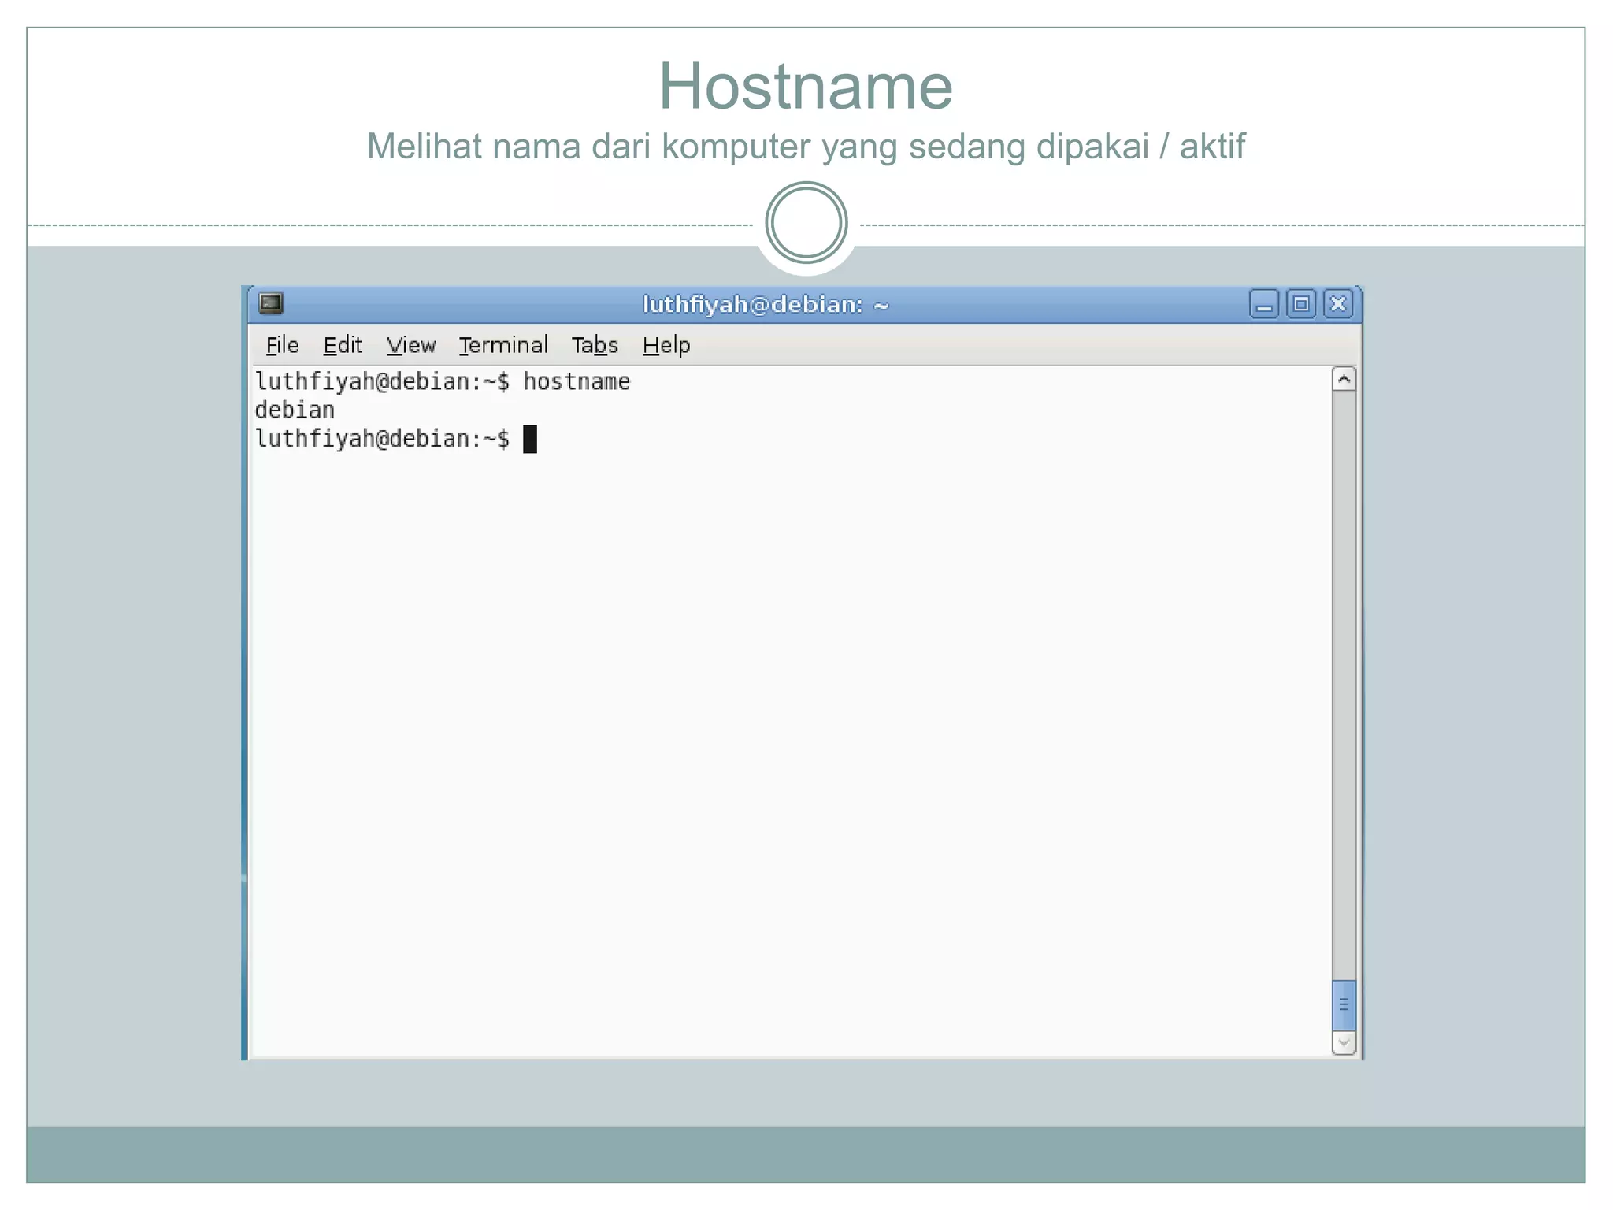The image size is (1613, 1210).
Task: Click the slide title 'Hostname'
Action: [806, 86]
